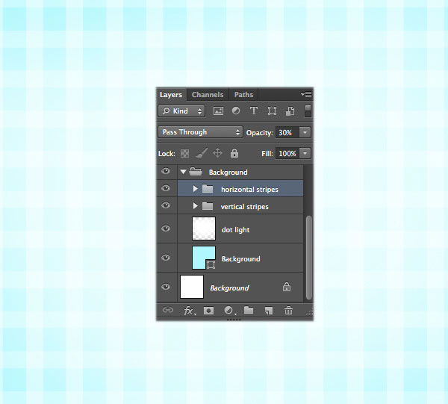Hide the dot light layer eye
This screenshot has height=404, width=448.
pyautogui.click(x=166, y=229)
